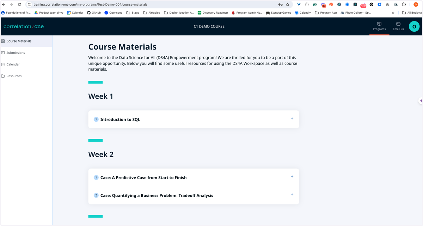The height and width of the screenshot is (226, 423).
Task: Open the Program Admin No... bookmark
Action: click(247, 13)
